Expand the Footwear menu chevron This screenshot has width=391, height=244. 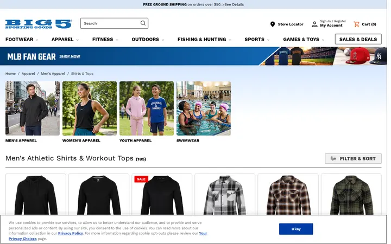(x=37, y=40)
